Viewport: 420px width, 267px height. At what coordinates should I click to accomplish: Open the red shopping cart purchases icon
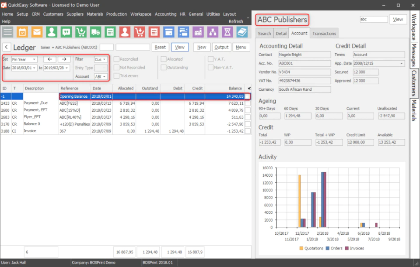pyautogui.click(x=140, y=32)
